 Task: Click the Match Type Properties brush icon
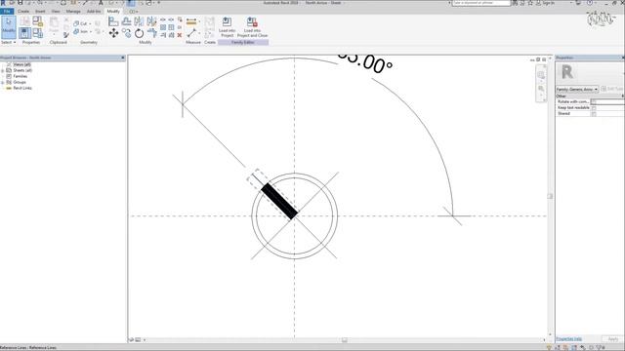point(66,35)
